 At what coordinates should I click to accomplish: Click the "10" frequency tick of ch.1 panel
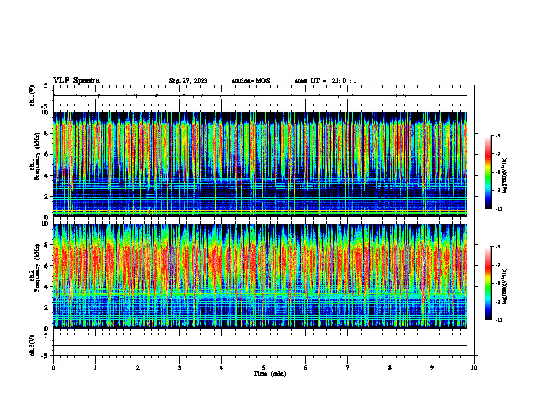click(x=46, y=112)
